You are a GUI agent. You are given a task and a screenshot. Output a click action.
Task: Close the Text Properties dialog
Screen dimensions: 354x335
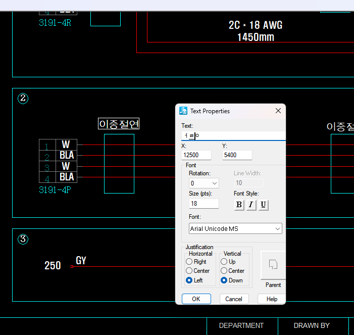click(x=278, y=111)
